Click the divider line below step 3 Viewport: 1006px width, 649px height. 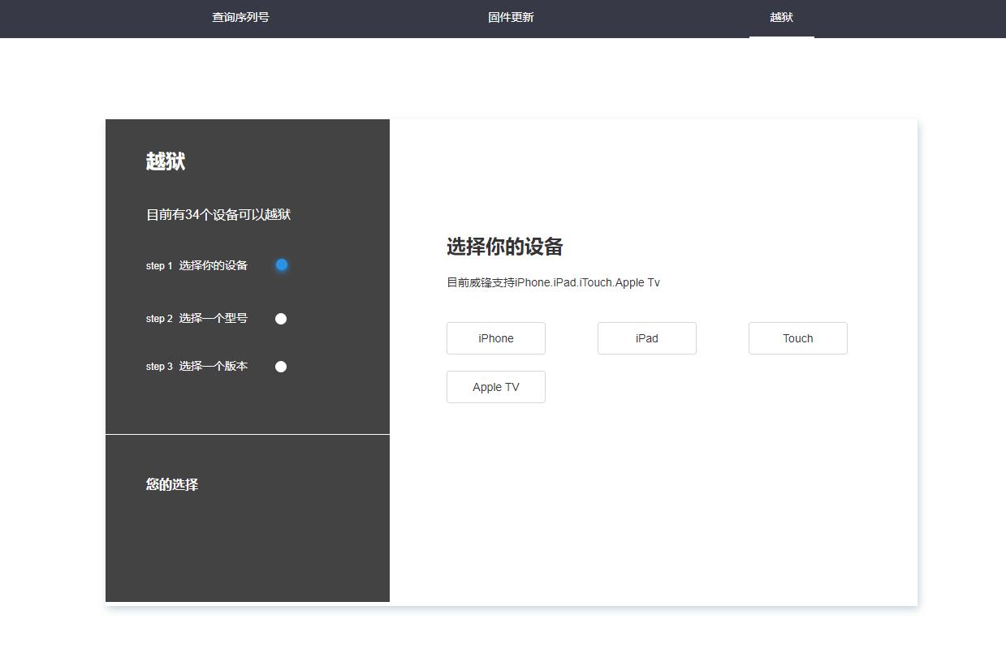tap(248, 432)
